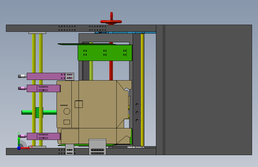Select the bottom purple cylinder near the triad
Image resolution: width=258 pixels, height=167 pixels.
(x=44, y=136)
